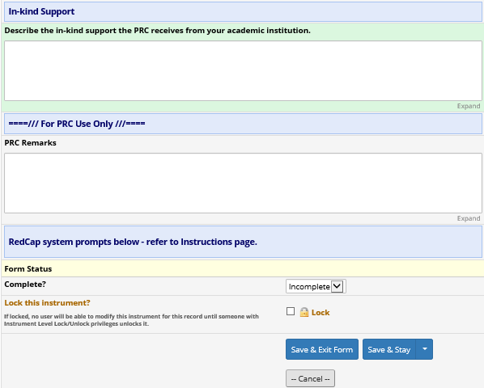Click the RedCap system prompts banner
This screenshot has height=388, width=484.
click(243, 242)
